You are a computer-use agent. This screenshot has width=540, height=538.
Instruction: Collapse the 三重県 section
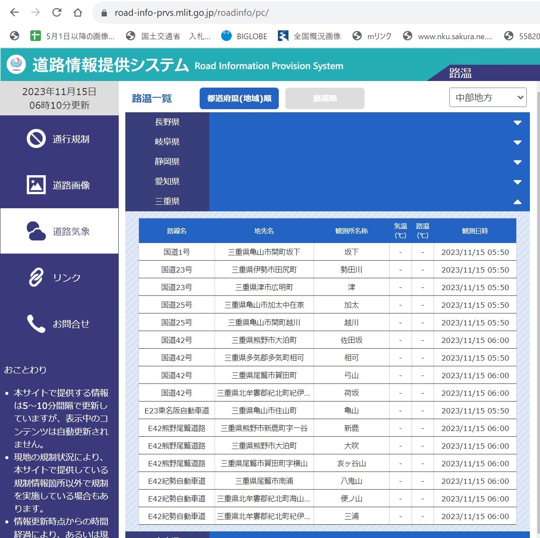[517, 202]
